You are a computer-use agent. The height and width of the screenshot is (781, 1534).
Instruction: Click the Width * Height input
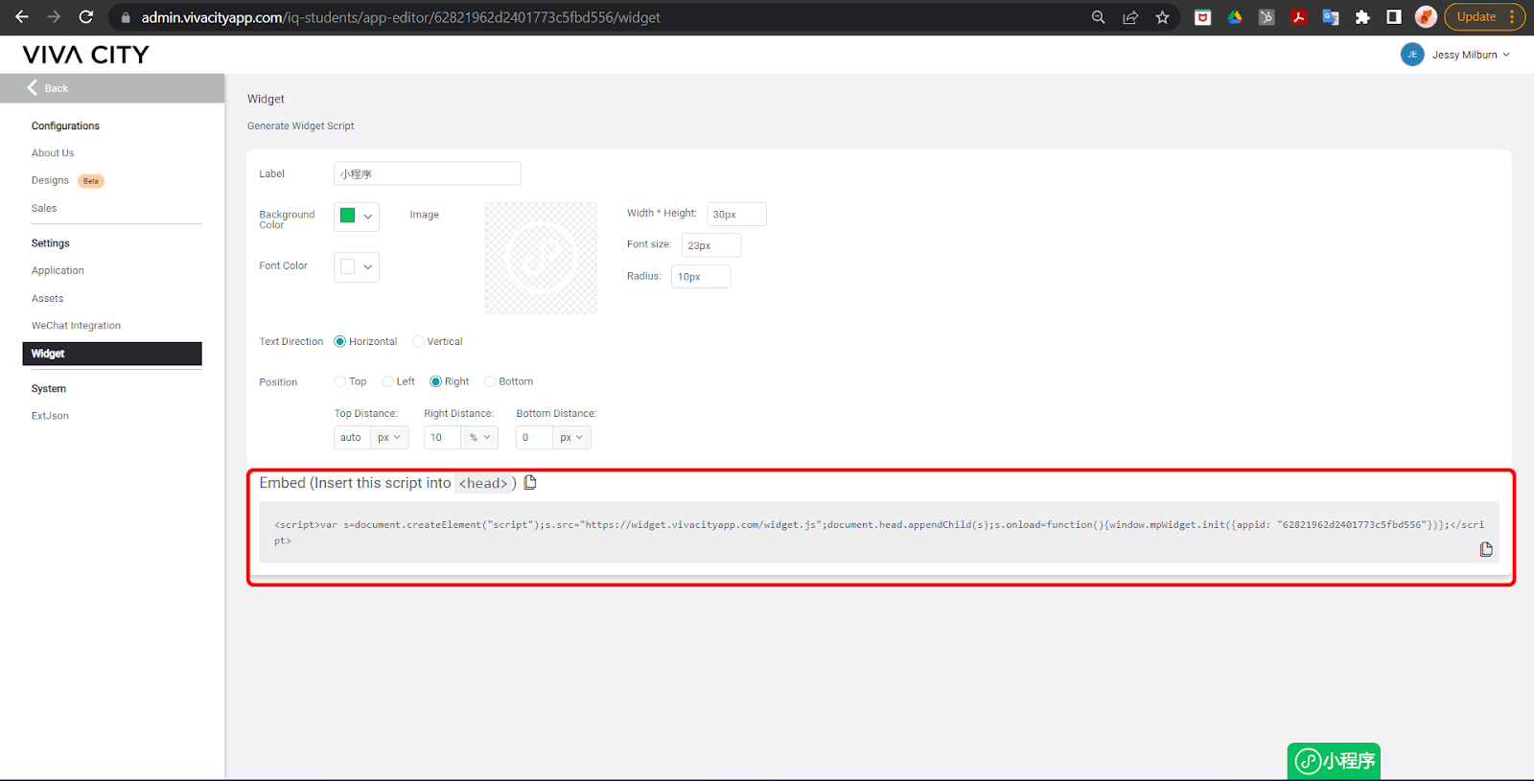click(736, 215)
